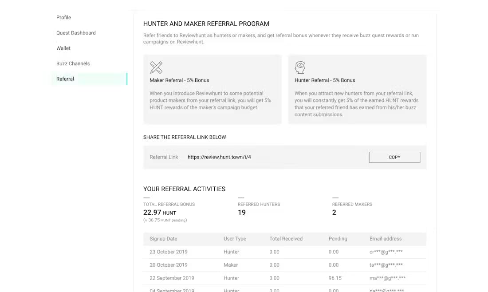Open the Profile menu item
Image resolution: width=488 pixels, height=292 pixels.
pos(63,17)
